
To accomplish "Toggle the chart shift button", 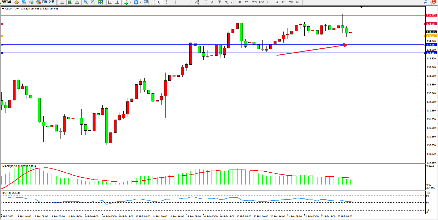I will click(x=117, y=2).
